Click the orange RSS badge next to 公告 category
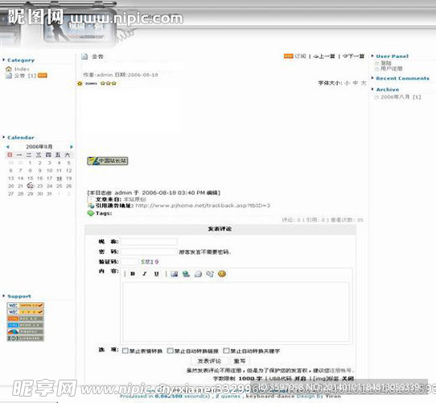This screenshot has width=436, height=403. 43,75
